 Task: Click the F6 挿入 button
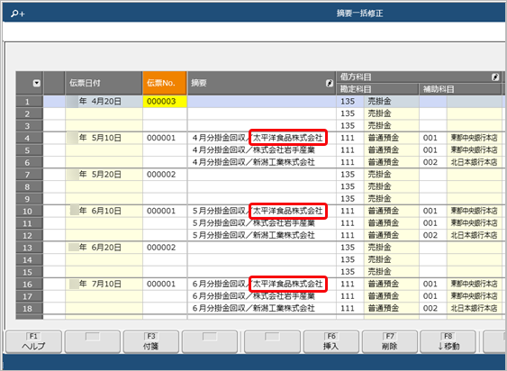tap(331, 341)
